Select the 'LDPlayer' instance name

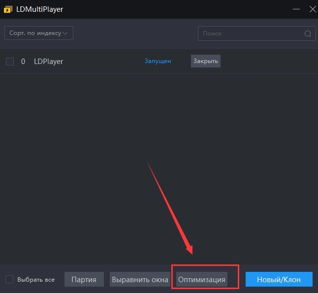[x=48, y=62]
